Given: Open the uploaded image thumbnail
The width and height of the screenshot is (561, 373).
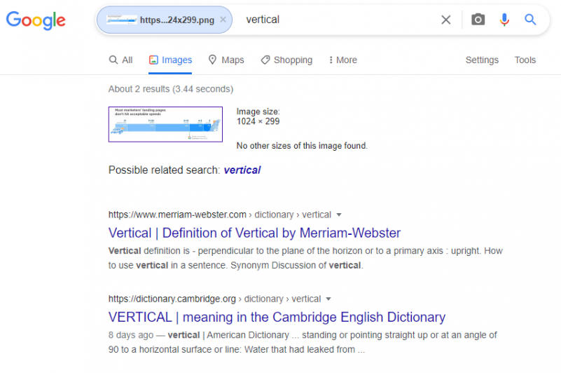Looking at the screenshot, I should point(165,124).
